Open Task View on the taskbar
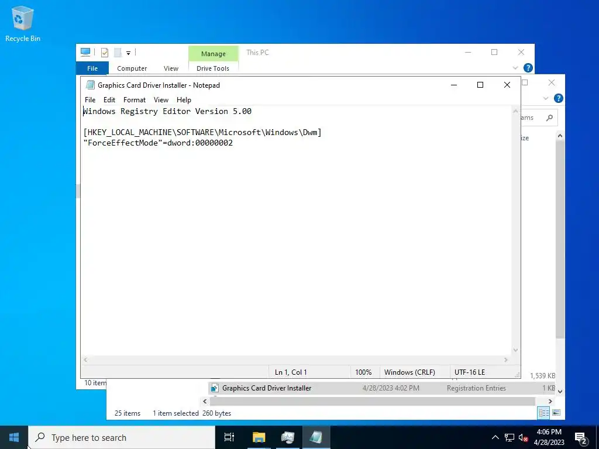Viewport: 599px width, 449px height. tap(229, 437)
